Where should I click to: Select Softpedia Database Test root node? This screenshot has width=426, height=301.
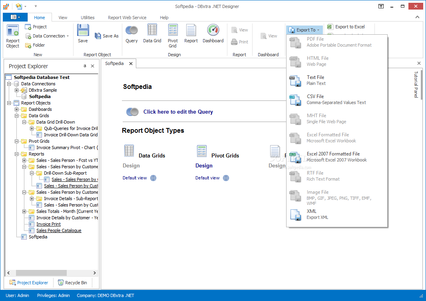coord(42,77)
